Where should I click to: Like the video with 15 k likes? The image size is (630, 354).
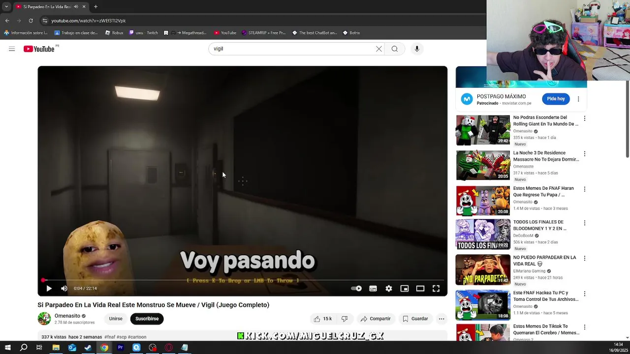point(323,319)
